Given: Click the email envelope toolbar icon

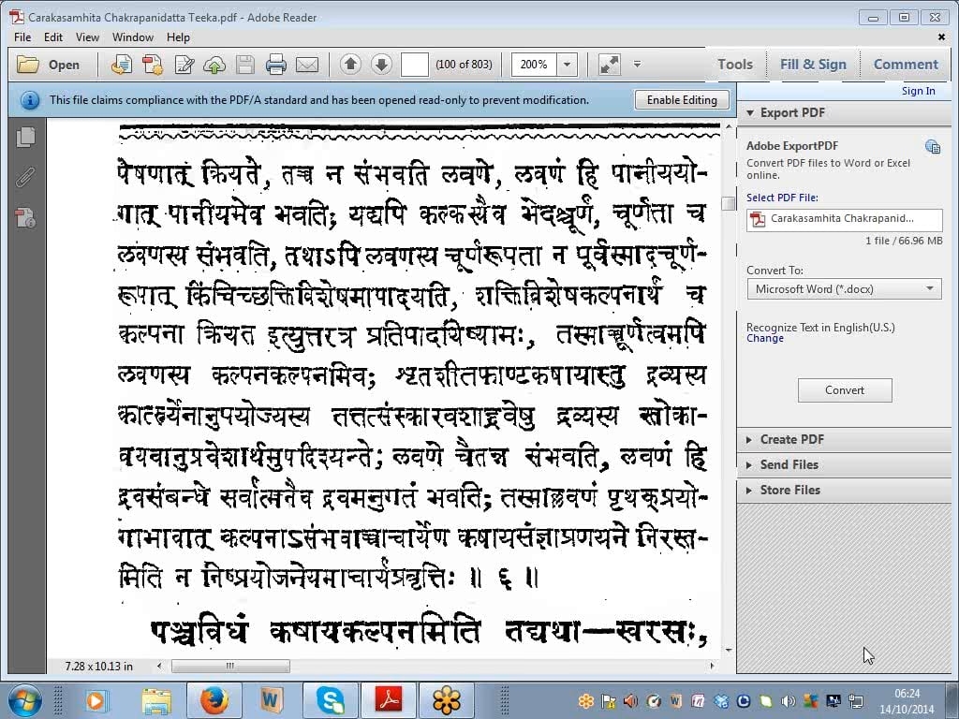Looking at the screenshot, I should click(307, 65).
